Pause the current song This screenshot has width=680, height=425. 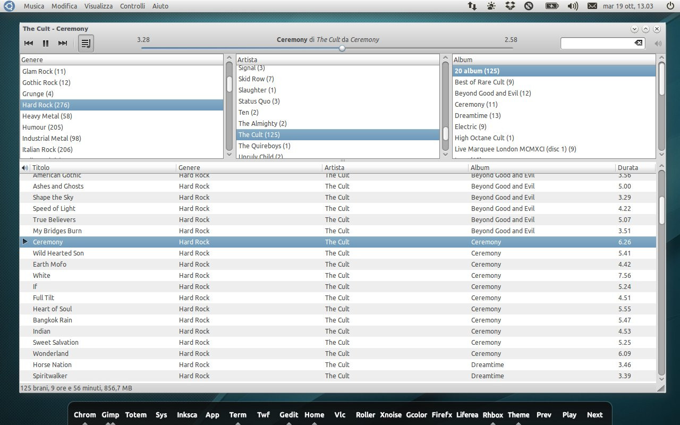tap(46, 44)
